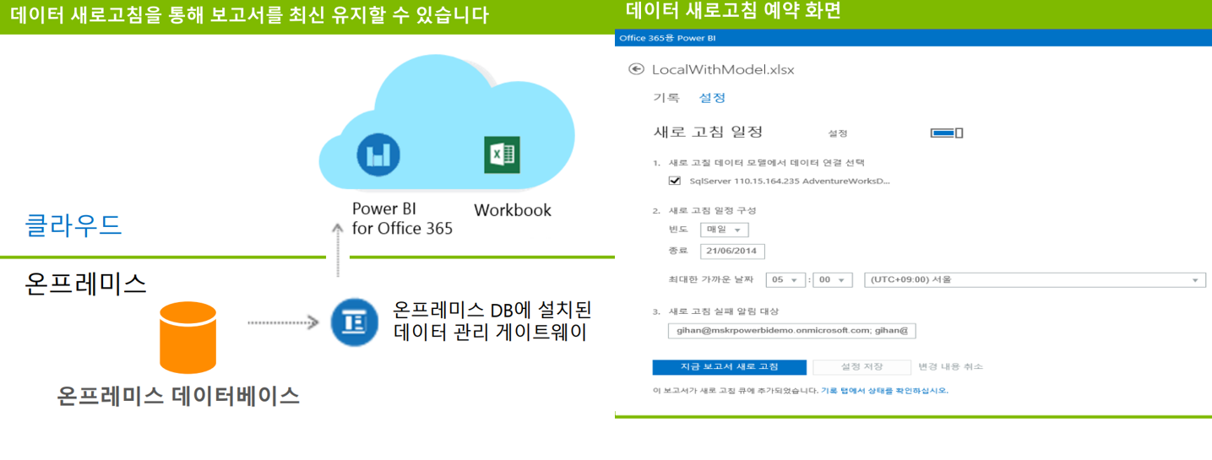1212x460 pixels.
Task: Click the 설정 저장 button
Action: pyautogui.click(x=861, y=367)
